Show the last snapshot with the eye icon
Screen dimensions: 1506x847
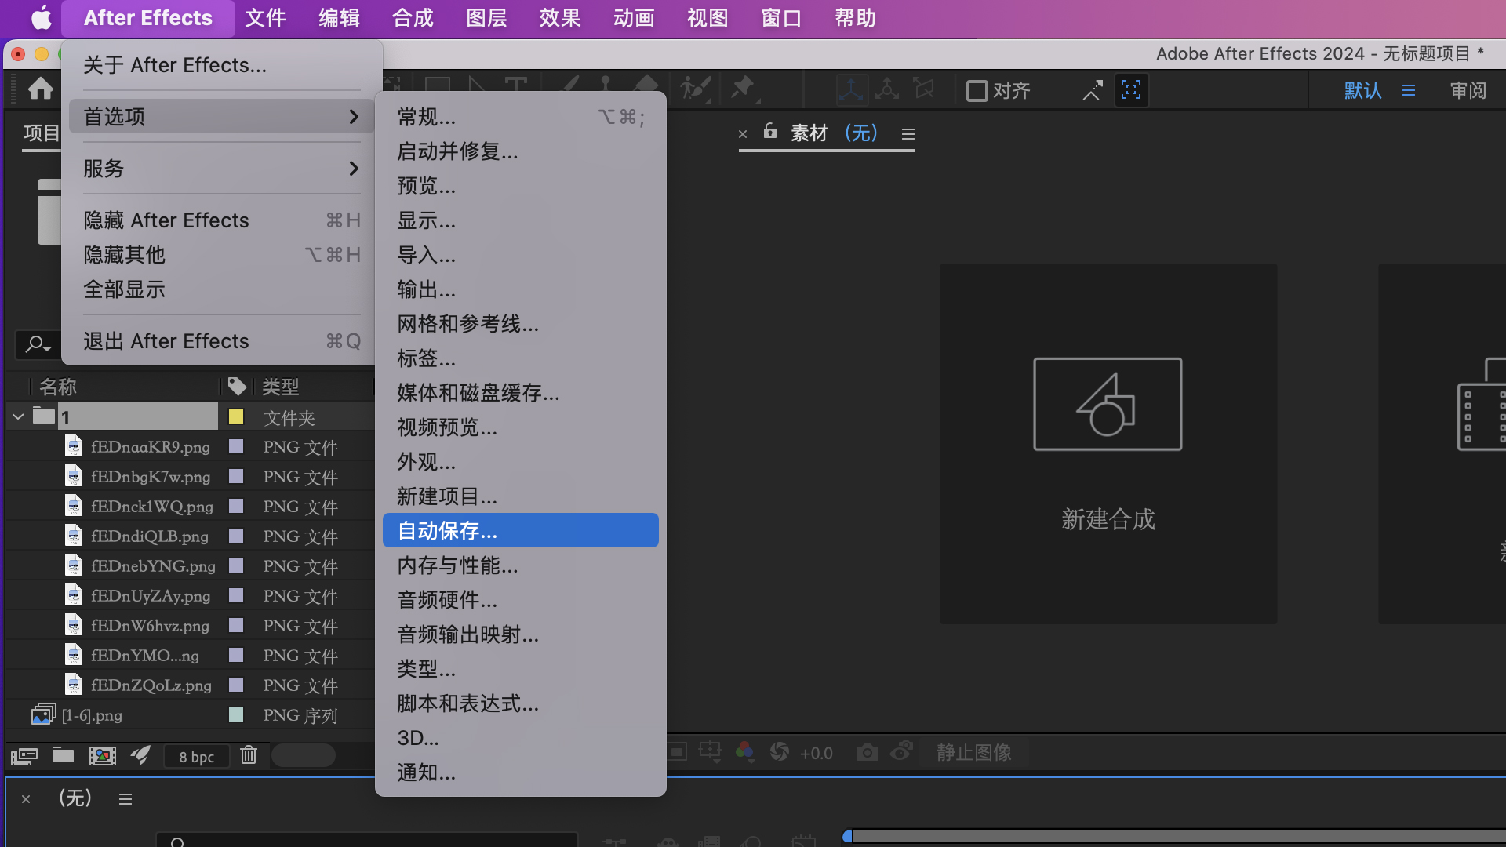(901, 753)
